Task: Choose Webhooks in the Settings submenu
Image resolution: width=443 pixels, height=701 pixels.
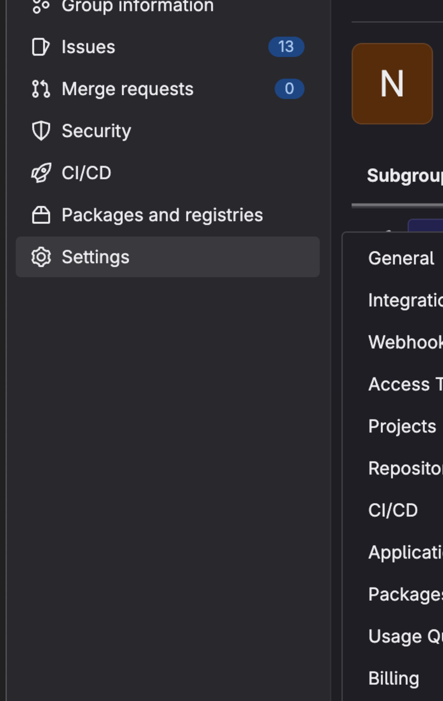Action: tap(405, 342)
